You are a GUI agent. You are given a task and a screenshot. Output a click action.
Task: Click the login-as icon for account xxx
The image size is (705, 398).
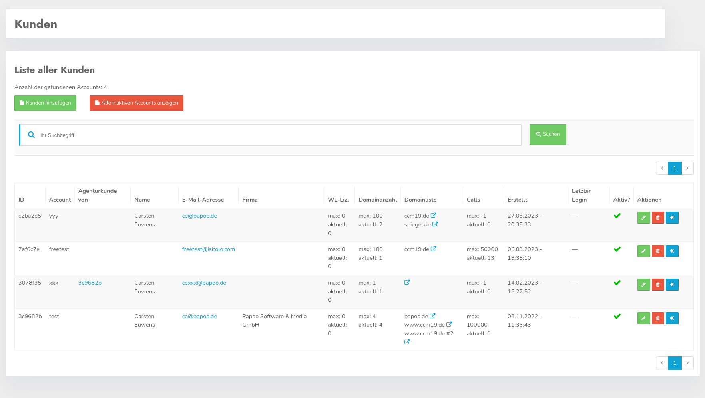(672, 285)
